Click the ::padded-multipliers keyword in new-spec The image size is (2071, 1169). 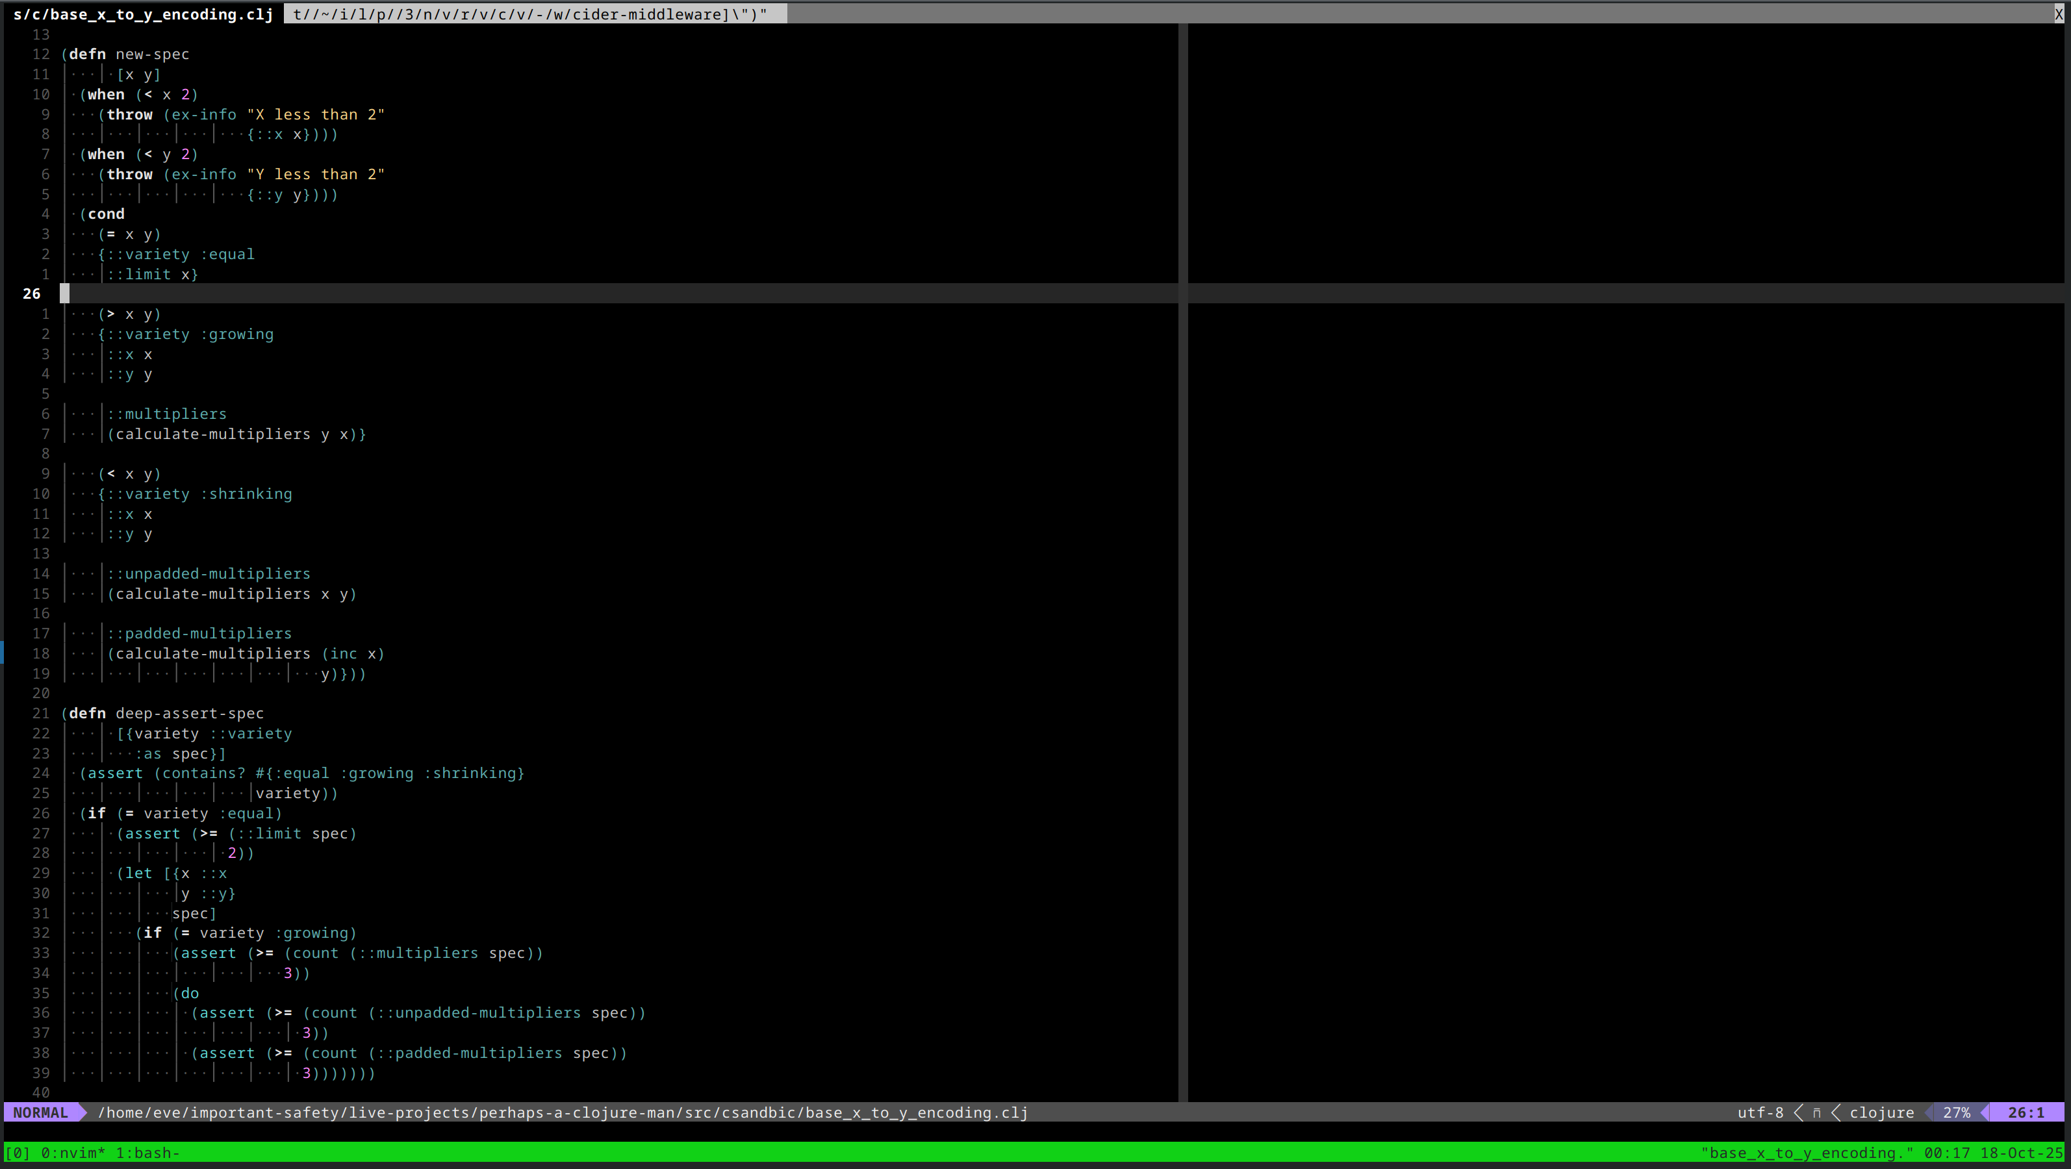pos(199,634)
